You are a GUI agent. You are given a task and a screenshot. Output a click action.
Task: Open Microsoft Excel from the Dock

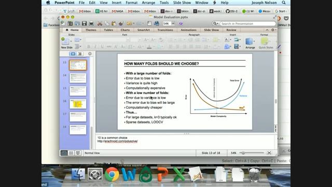point(178,174)
